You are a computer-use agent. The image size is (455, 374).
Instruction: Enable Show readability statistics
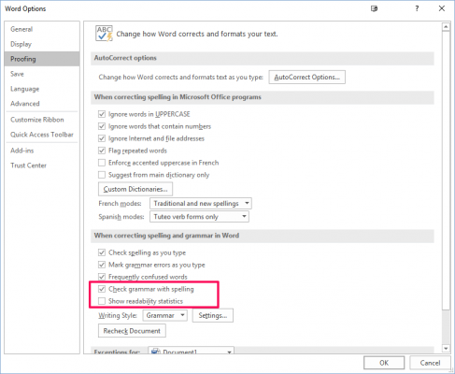102,301
